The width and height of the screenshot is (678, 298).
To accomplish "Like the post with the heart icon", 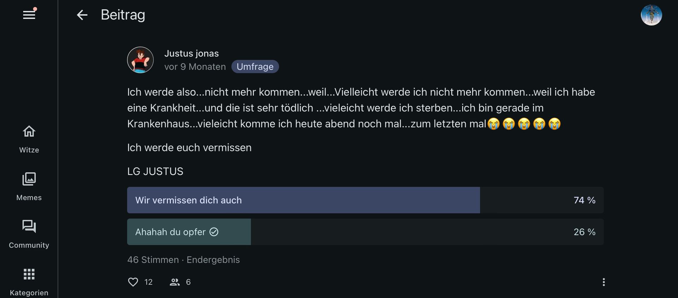I will tap(133, 282).
